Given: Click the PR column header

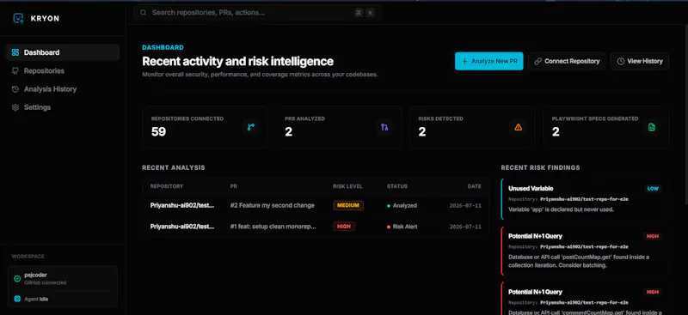Looking at the screenshot, I should (x=233, y=186).
